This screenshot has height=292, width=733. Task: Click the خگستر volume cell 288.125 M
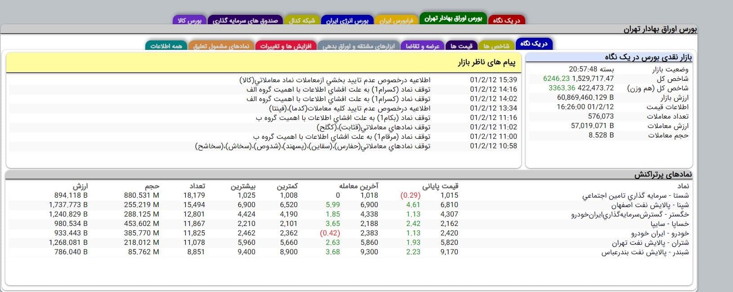(142, 214)
